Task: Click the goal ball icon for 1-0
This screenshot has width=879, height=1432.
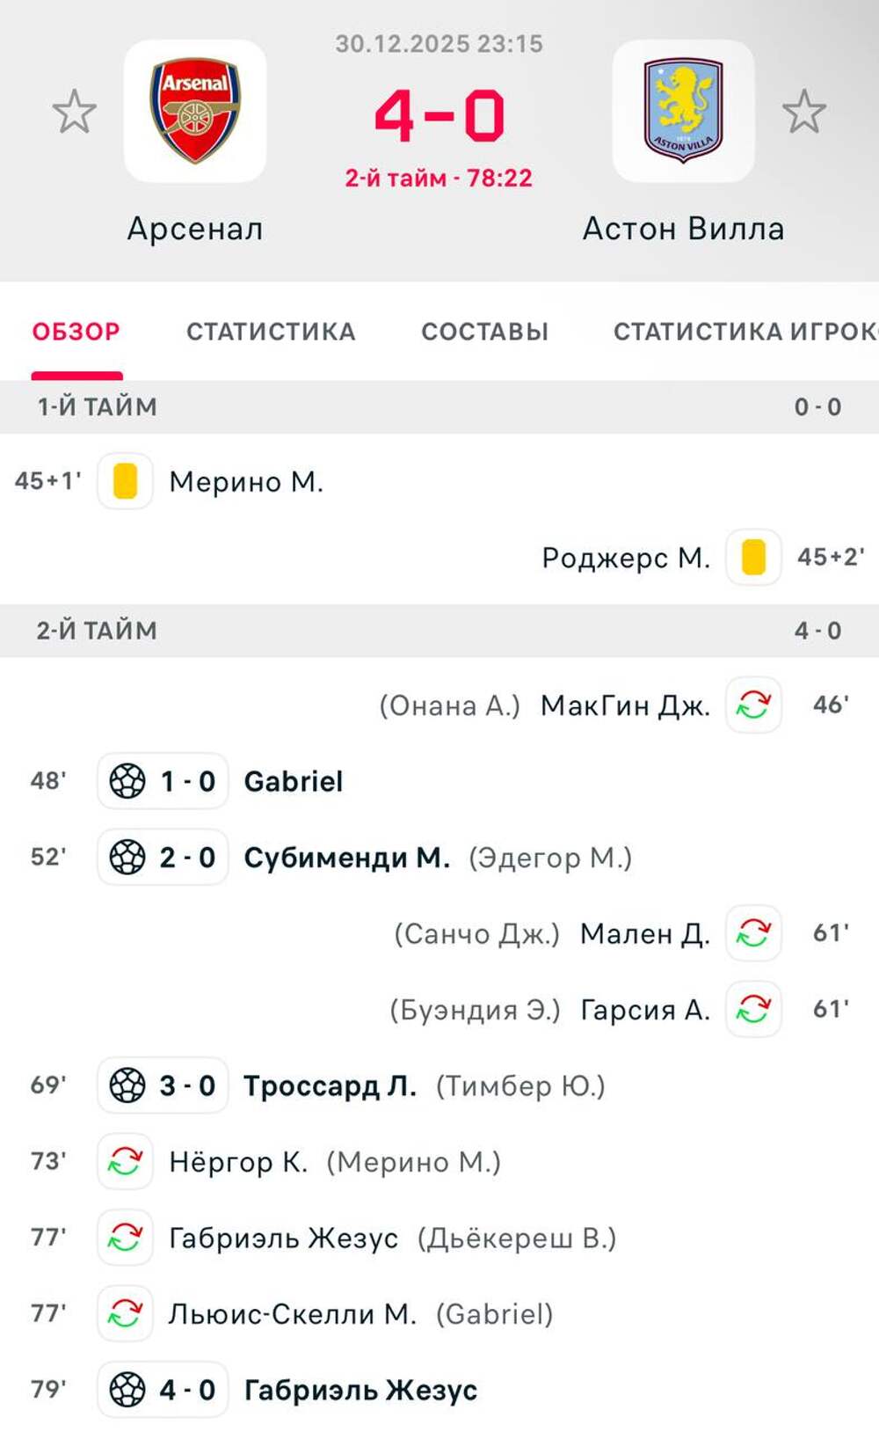Action: 127,781
